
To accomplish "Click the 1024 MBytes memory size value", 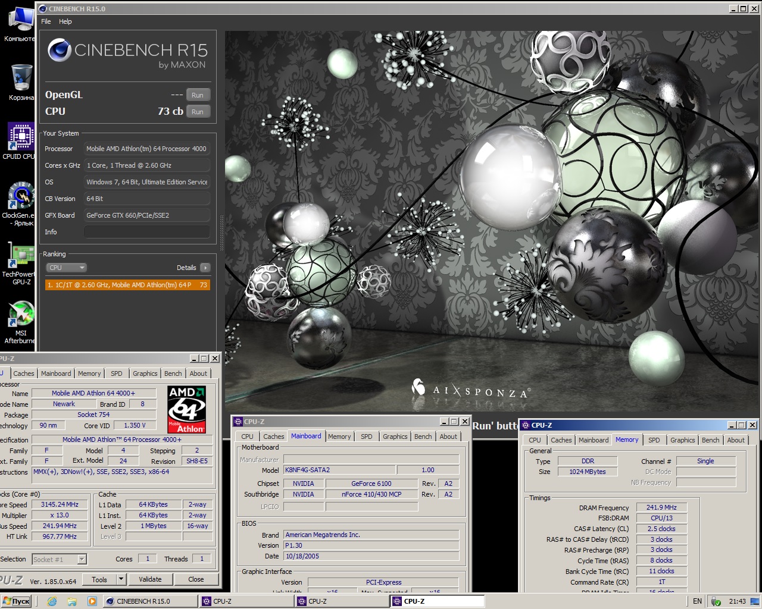I will [x=587, y=472].
